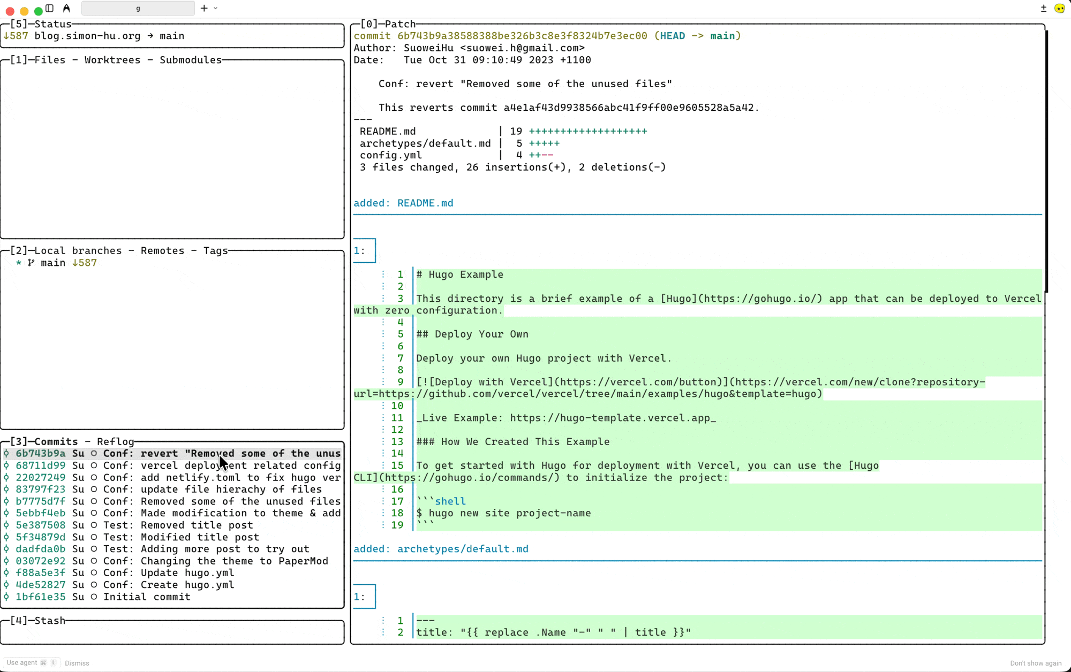The image size is (1071, 672).
Task: Switch to the Worktrees tab
Action: coord(112,60)
